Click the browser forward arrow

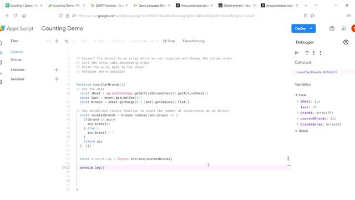(7, 16)
